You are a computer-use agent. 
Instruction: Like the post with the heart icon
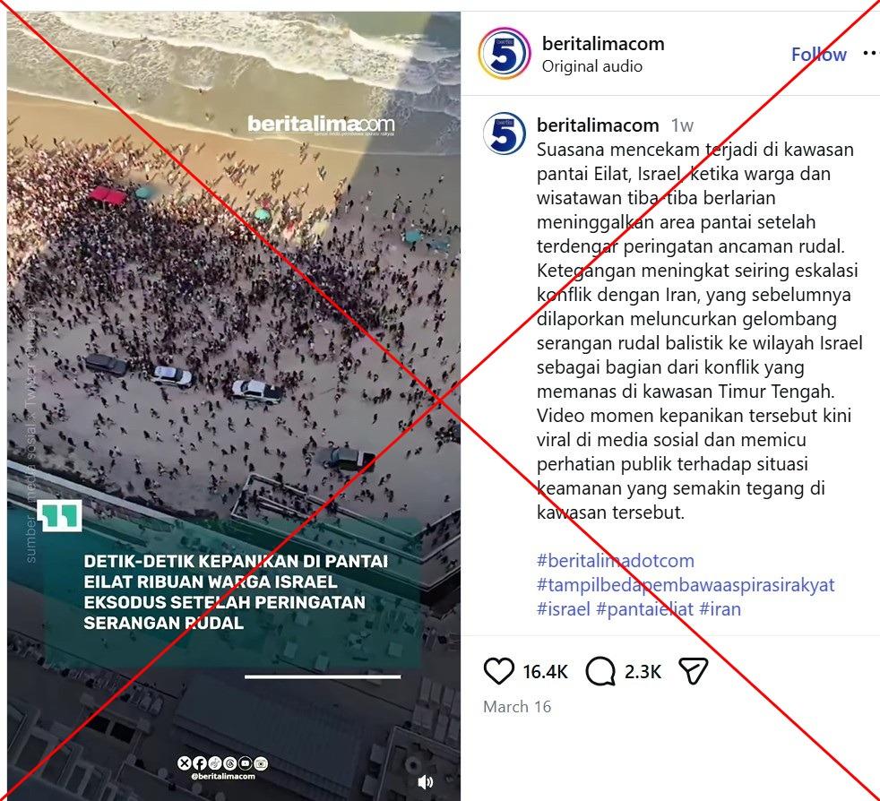[x=498, y=671]
